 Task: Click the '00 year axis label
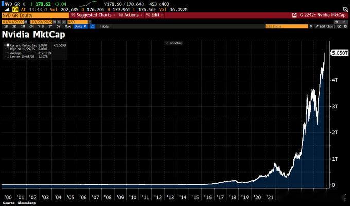coord(8,198)
